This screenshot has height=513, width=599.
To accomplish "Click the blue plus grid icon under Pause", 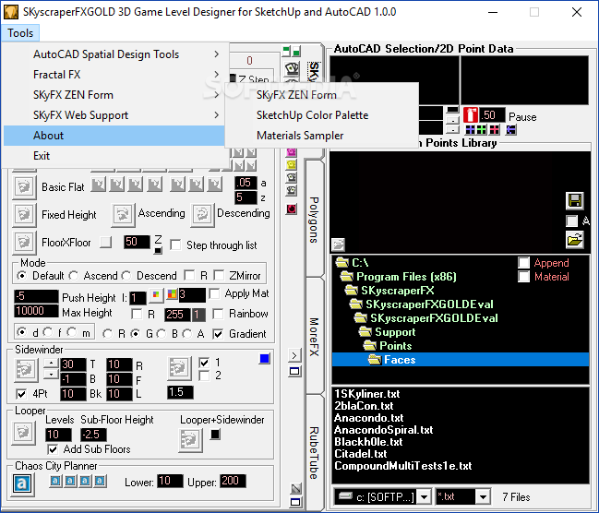I will coord(471,130).
